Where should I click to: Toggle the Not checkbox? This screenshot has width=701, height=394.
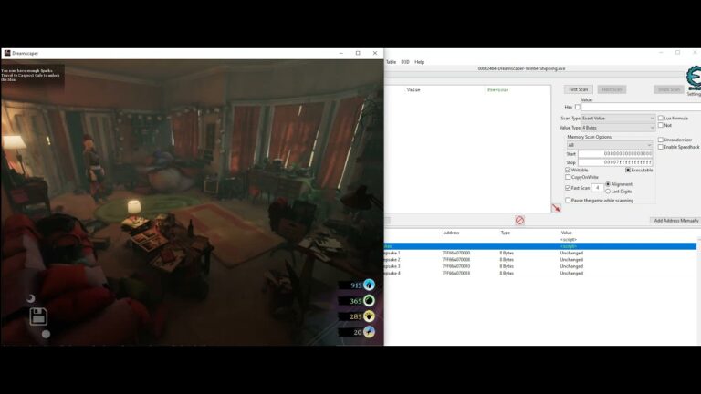pos(660,126)
